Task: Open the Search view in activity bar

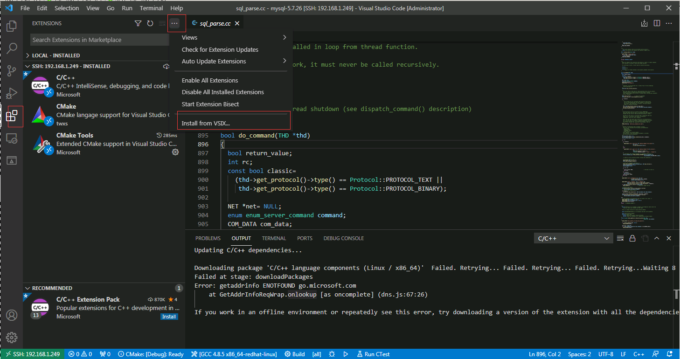Action: pyautogui.click(x=12, y=48)
